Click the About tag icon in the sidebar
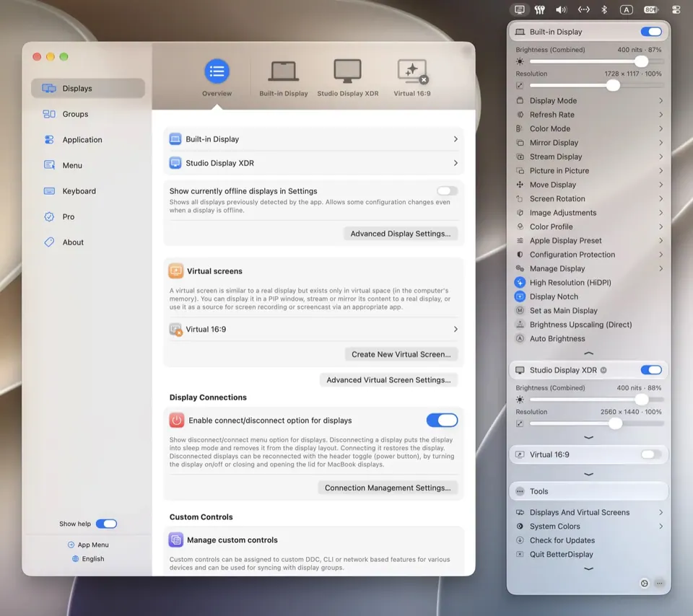 pyautogui.click(x=49, y=242)
